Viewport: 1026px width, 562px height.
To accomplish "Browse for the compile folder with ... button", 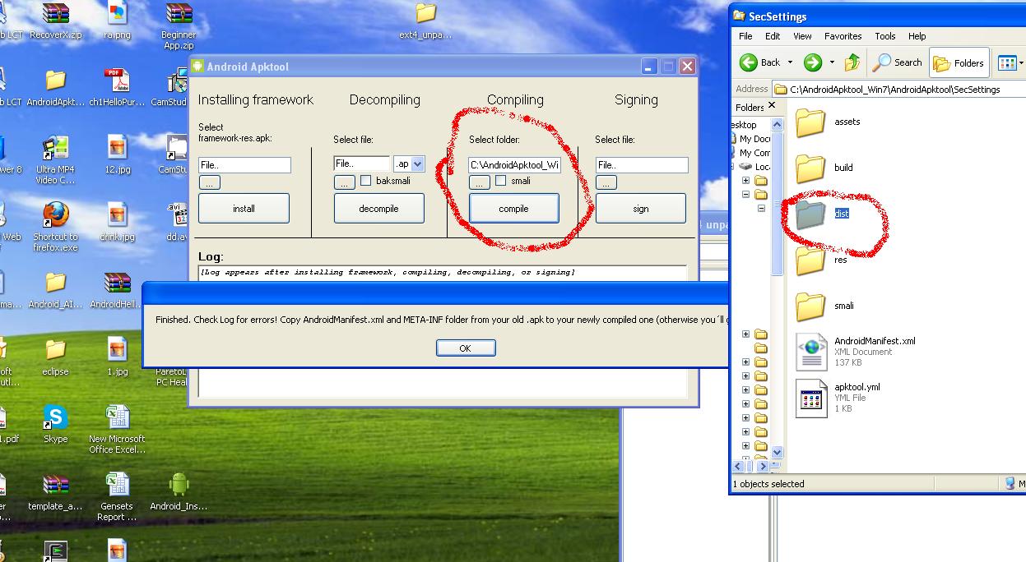I will click(x=479, y=182).
